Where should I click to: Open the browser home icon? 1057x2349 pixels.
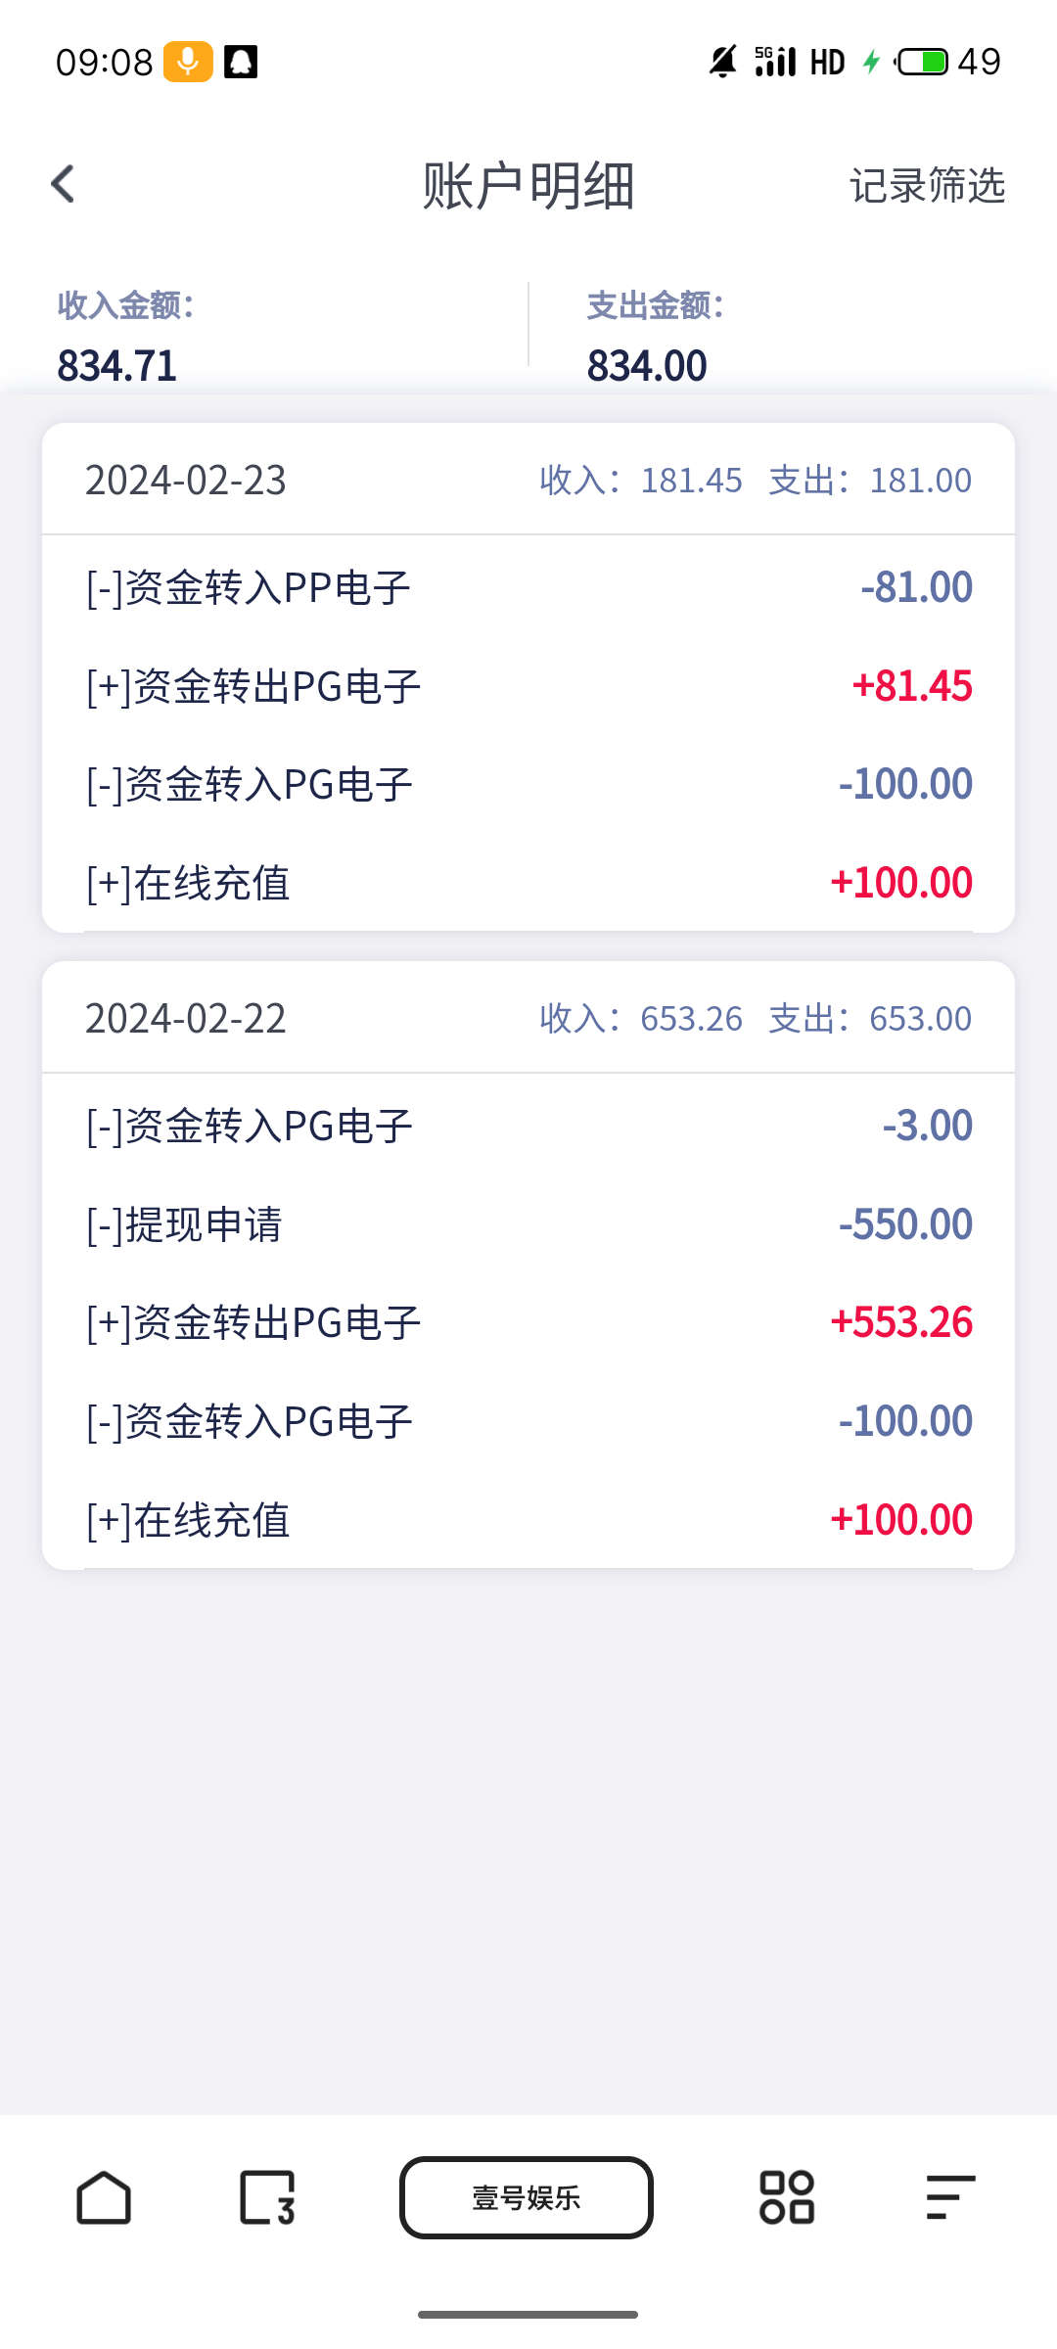(104, 2197)
